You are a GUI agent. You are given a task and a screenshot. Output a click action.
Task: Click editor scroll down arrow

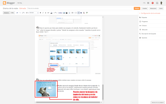[103, 101]
